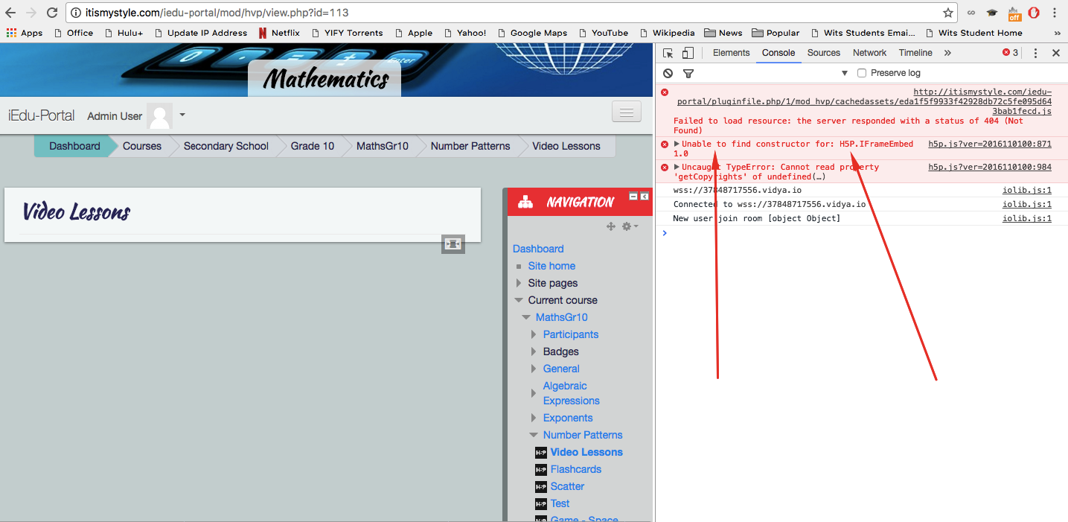The height and width of the screenshot is (522, 1068).
Task: Open the gear actions menu in Navigation block
Action: 630,226
